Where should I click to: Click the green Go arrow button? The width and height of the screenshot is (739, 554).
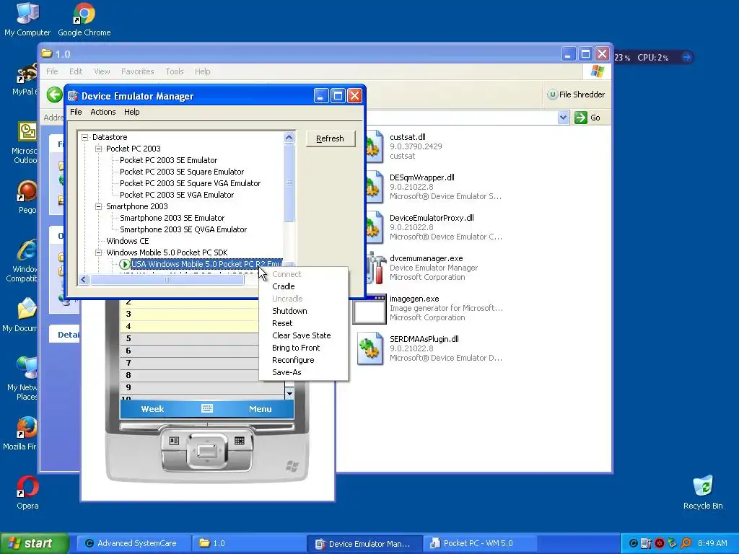(x=581, y=118)
